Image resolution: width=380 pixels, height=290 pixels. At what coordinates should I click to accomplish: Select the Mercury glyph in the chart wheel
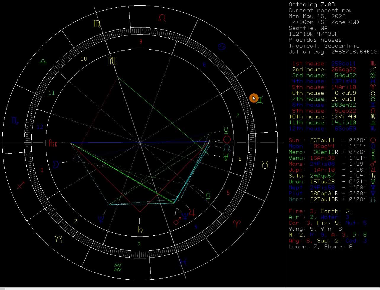[x=226, y=130]
